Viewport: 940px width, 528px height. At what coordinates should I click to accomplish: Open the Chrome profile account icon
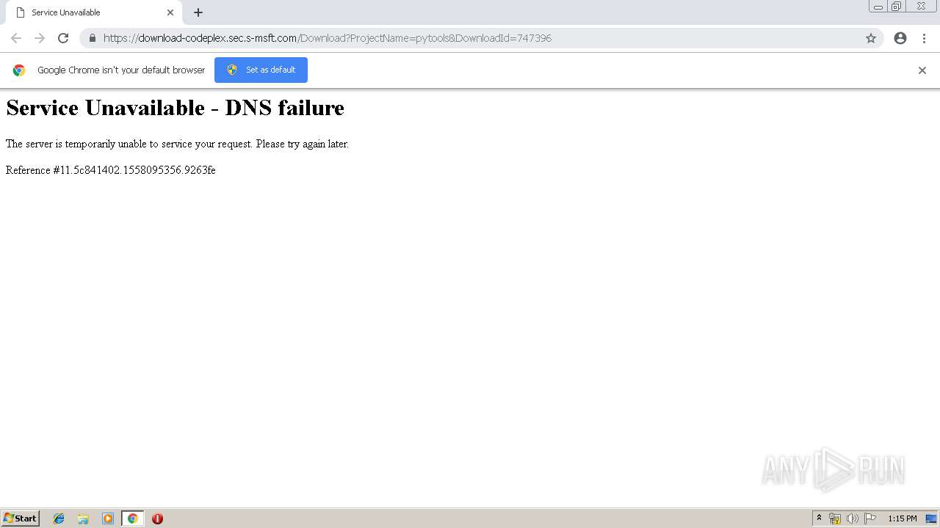pos(900,38)
